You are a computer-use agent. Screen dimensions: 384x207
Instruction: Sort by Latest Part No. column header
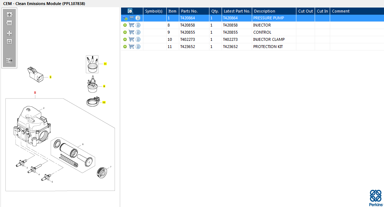coord(237,11)
